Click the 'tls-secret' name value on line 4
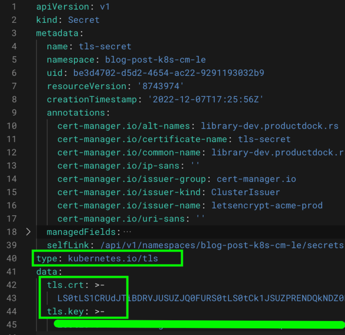Viewport: 345px width, 335px height. [105, 46]
